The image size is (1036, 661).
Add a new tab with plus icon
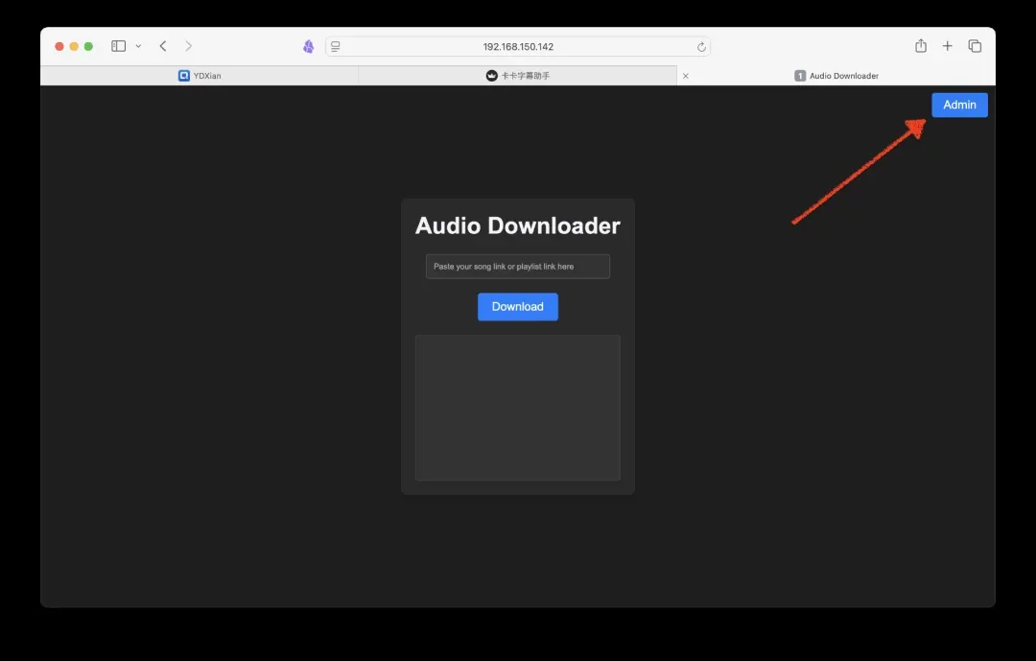click(x=948, y=46)
